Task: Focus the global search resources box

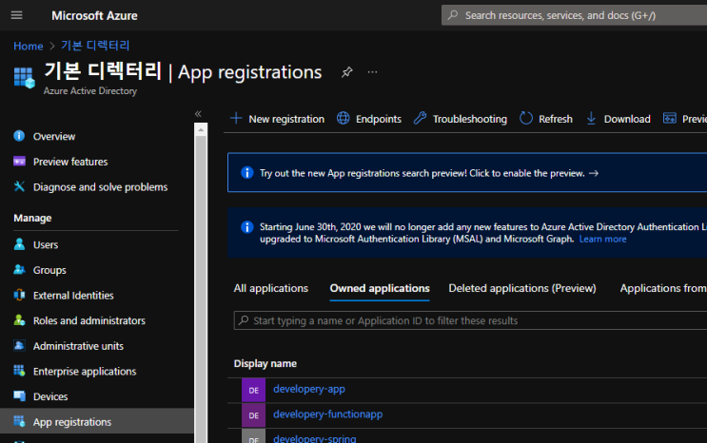Action: point(574,15)
